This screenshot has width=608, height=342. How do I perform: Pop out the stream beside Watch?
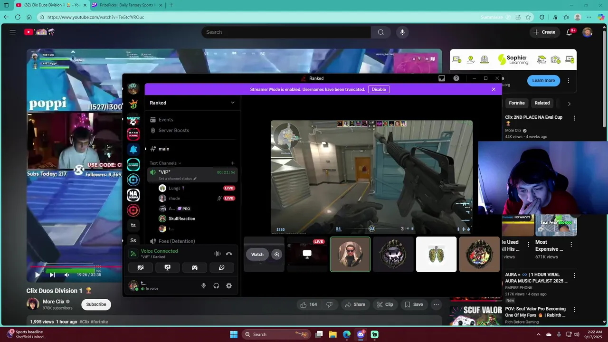click(277, 254)
